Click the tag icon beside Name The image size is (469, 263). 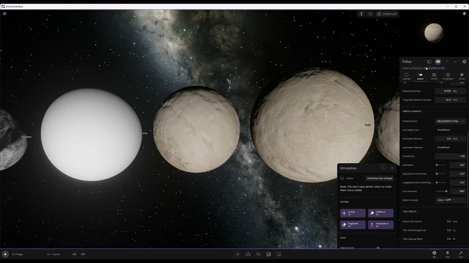coord(342,178)
